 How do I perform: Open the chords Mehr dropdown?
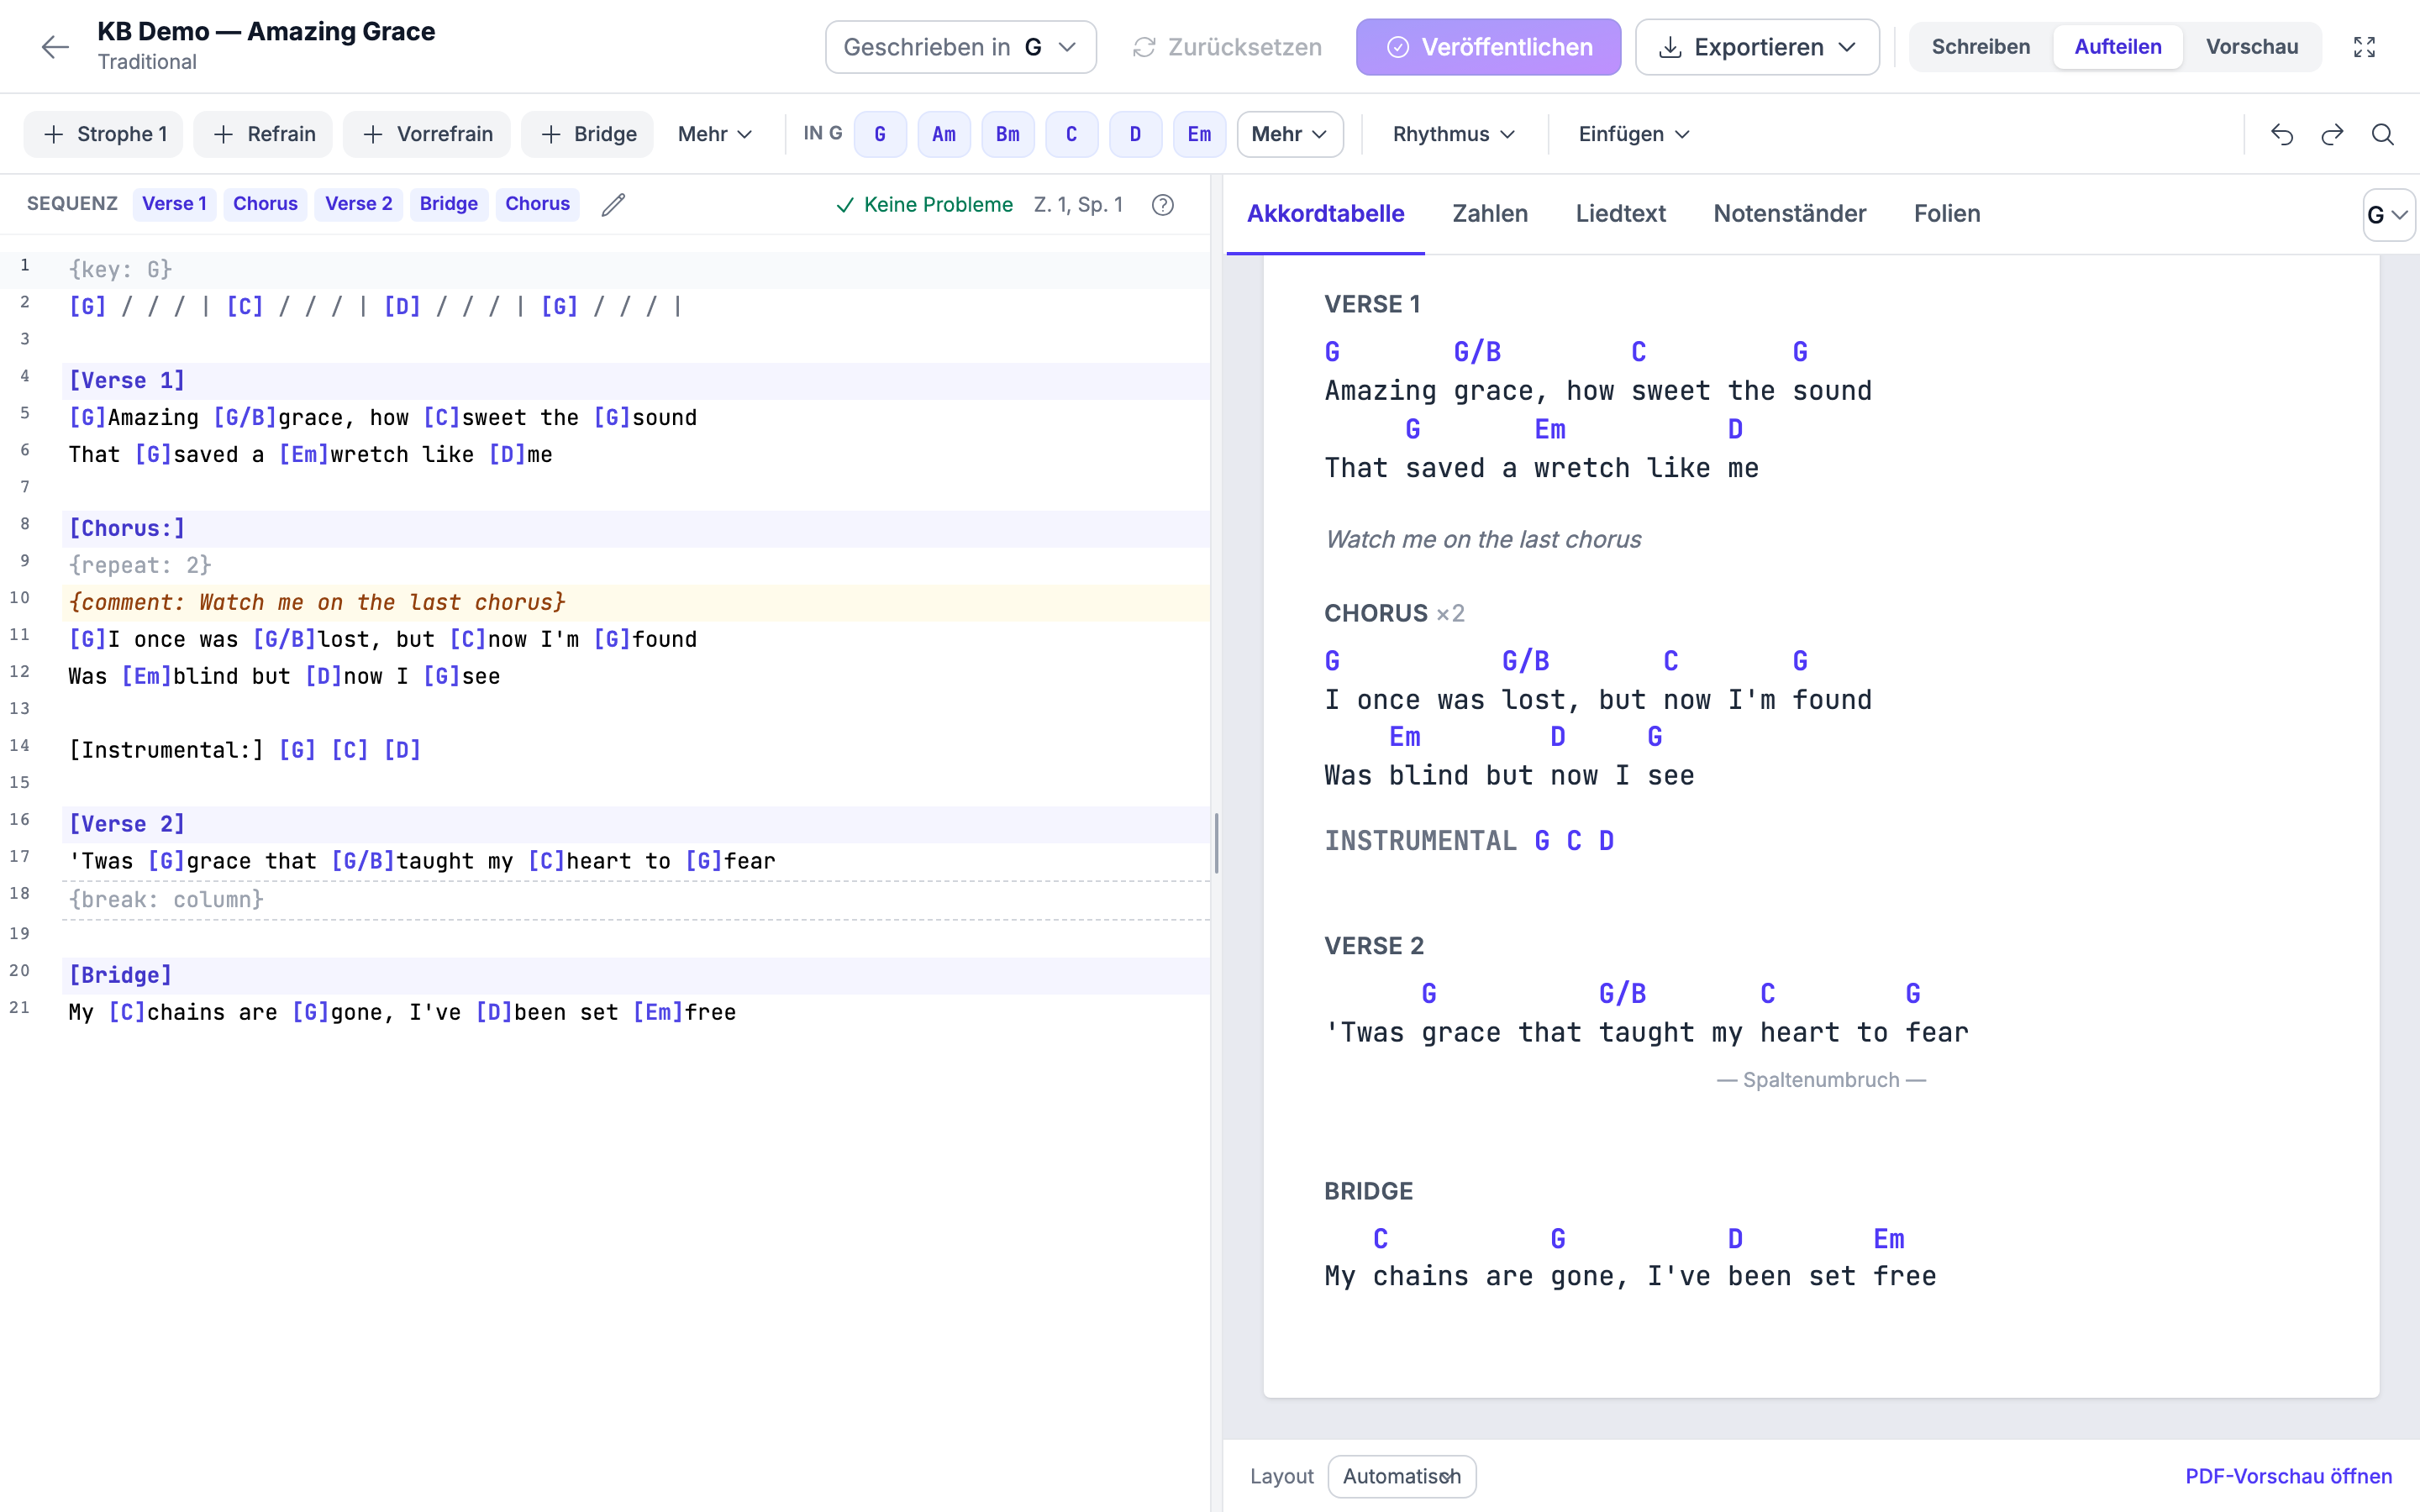(x=1290, y=134)
